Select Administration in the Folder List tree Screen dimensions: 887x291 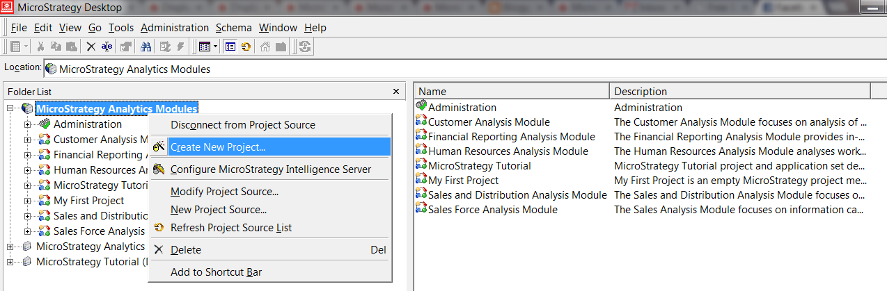click(88, 124)
